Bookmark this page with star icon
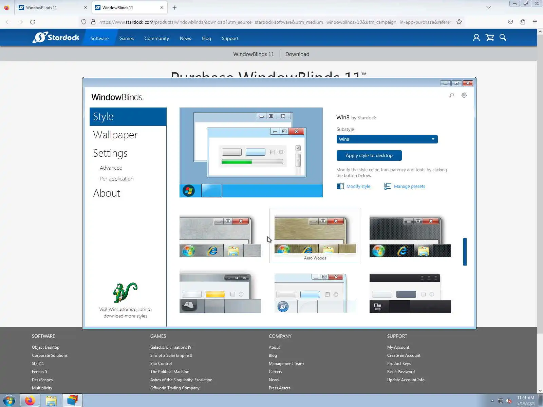Viewport: 543px width, 407px height. point(459,22)
